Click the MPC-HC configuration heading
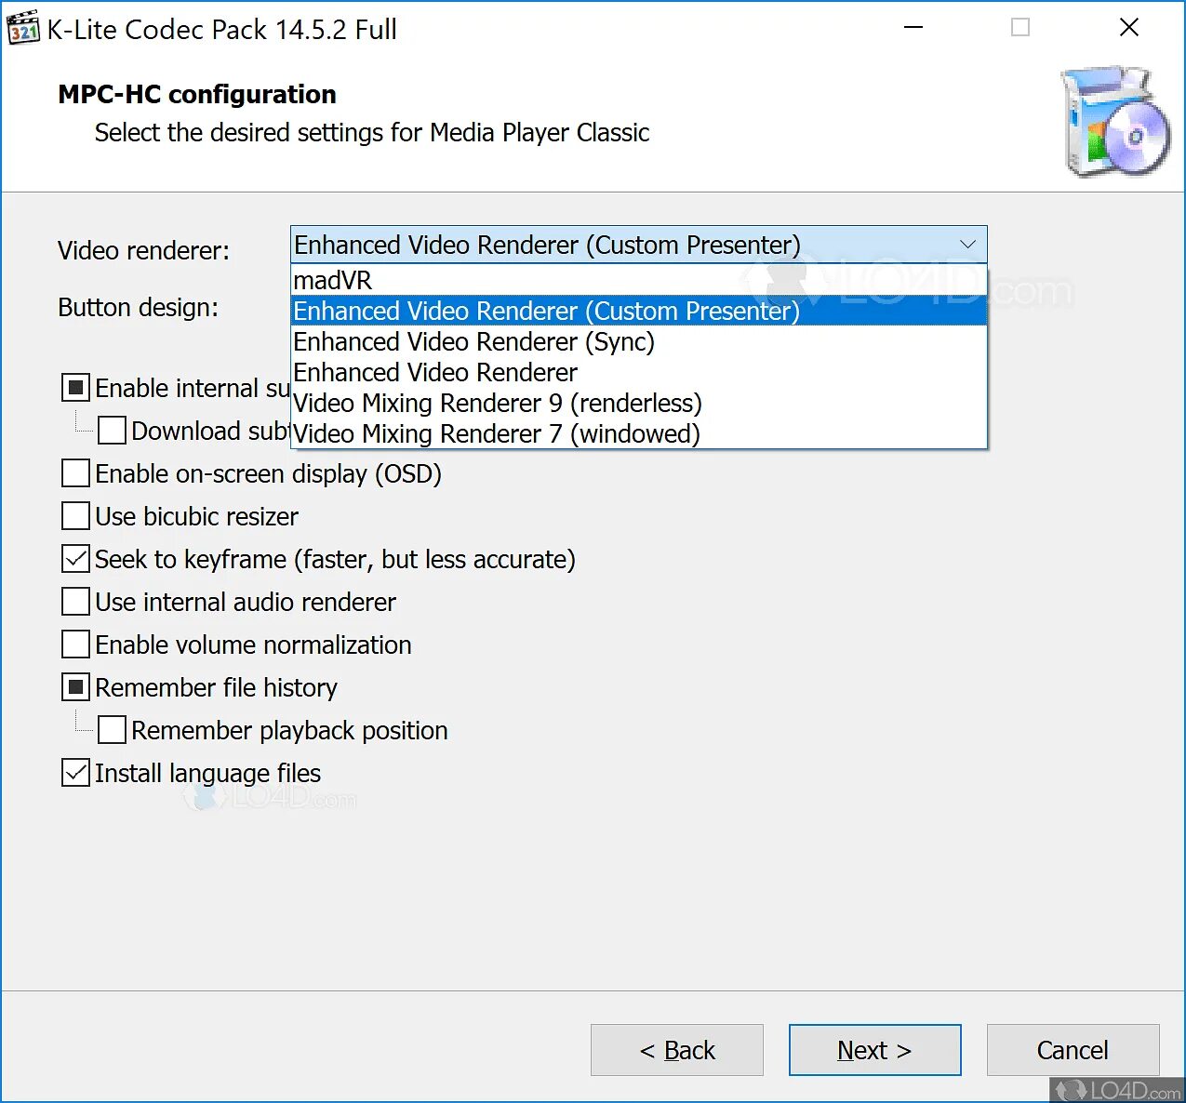The image size is (1186, 1103). [x=197, y=94]
